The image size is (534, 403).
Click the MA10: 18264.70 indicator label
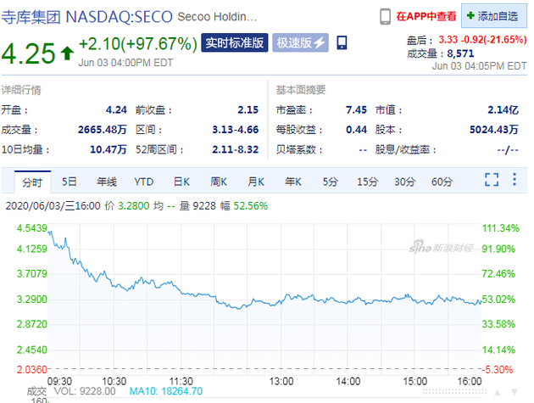[x=166, y=391]
